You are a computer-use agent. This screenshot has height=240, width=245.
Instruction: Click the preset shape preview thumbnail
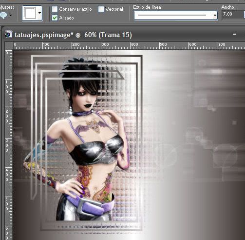click(30, 13)
